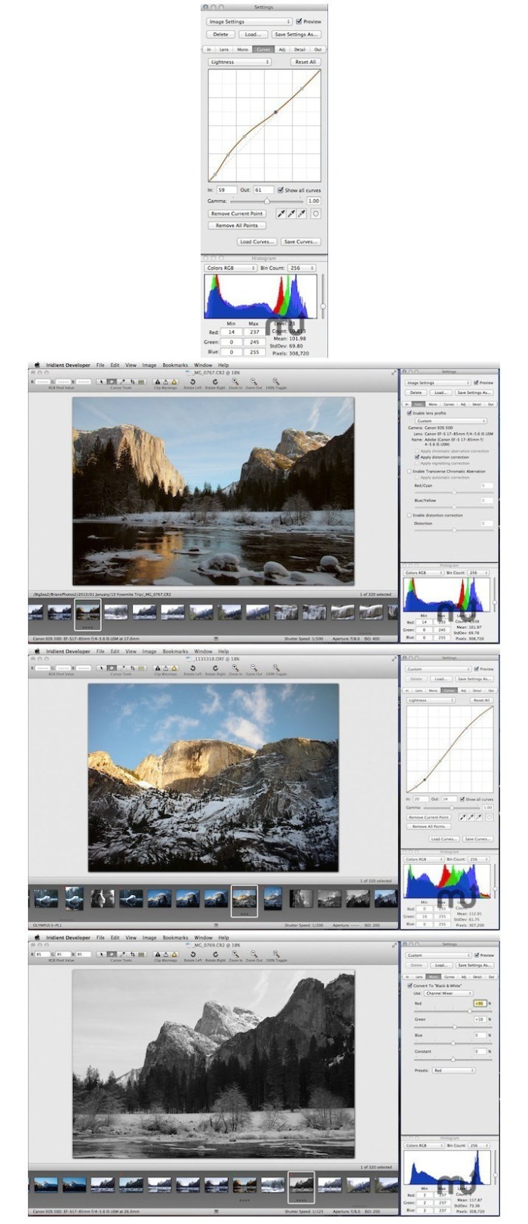The height and width of the screenshot is (1224, 528).
Task: Toggle Show all curves in standalone Settings panel
Action: point(281,190)
